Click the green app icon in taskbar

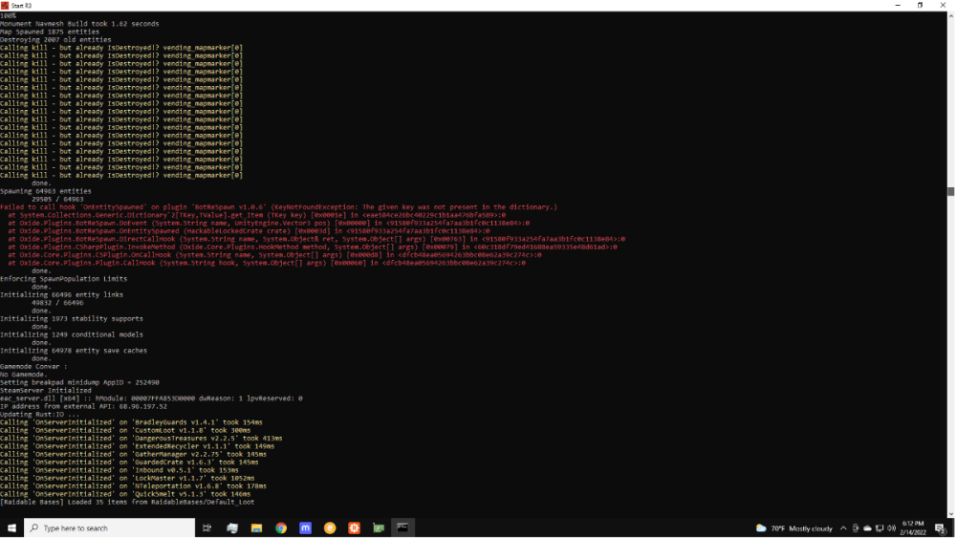point(379,527)
